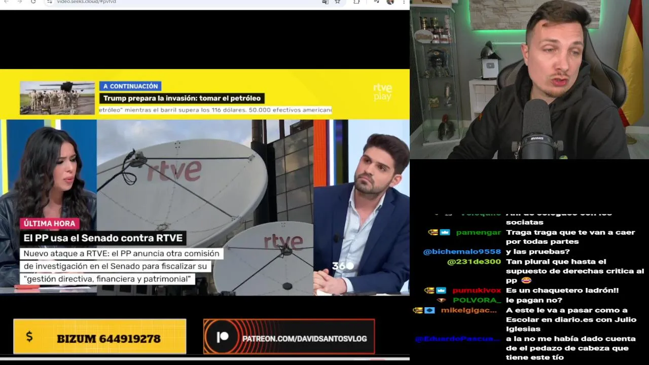Image resolution: width=649 pixels, height=365 pixels.
Task: Click pumukivox's blue crown badge
Action: [x=441, y=290]
